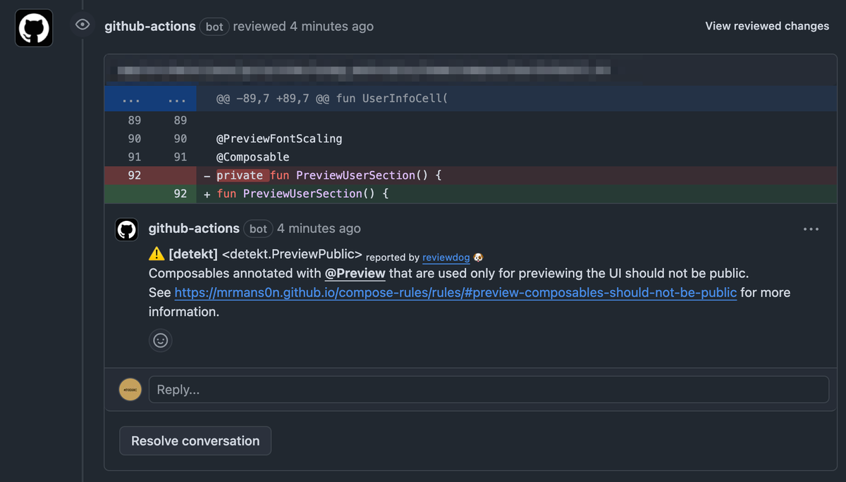The width and height of the screenshot is (846, 482).
Task: Click the warning emoji in the comment
Action: tap(156, 254)
